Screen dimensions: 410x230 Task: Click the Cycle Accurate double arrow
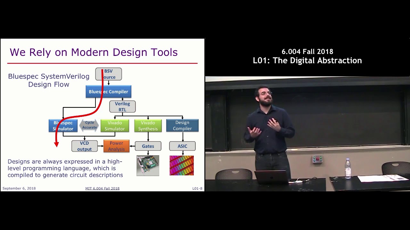click(89, 125)
